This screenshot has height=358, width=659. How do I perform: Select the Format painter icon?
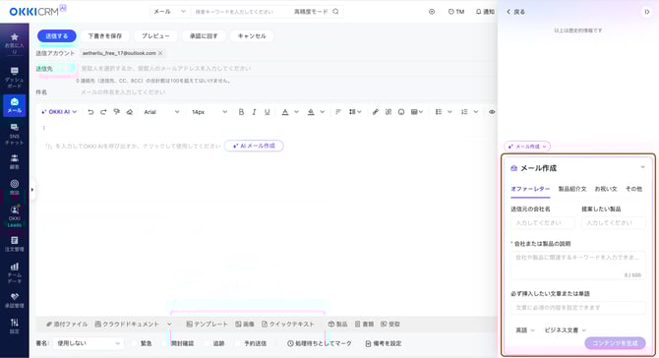pyautogui.click(x=116, y=112)
